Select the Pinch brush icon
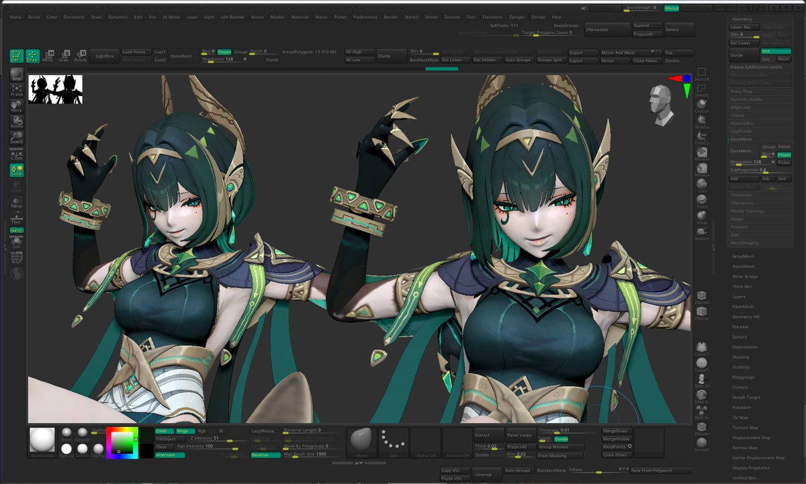Viewport: 806px width, 484px height. pyautogui.click(x=701, y=201)
